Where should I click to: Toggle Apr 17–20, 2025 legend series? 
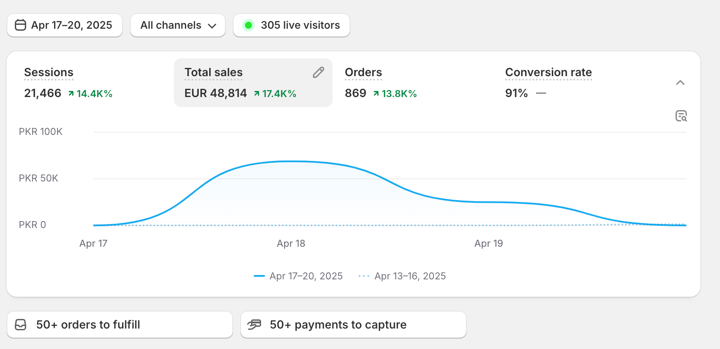click(x=299, y=276)
